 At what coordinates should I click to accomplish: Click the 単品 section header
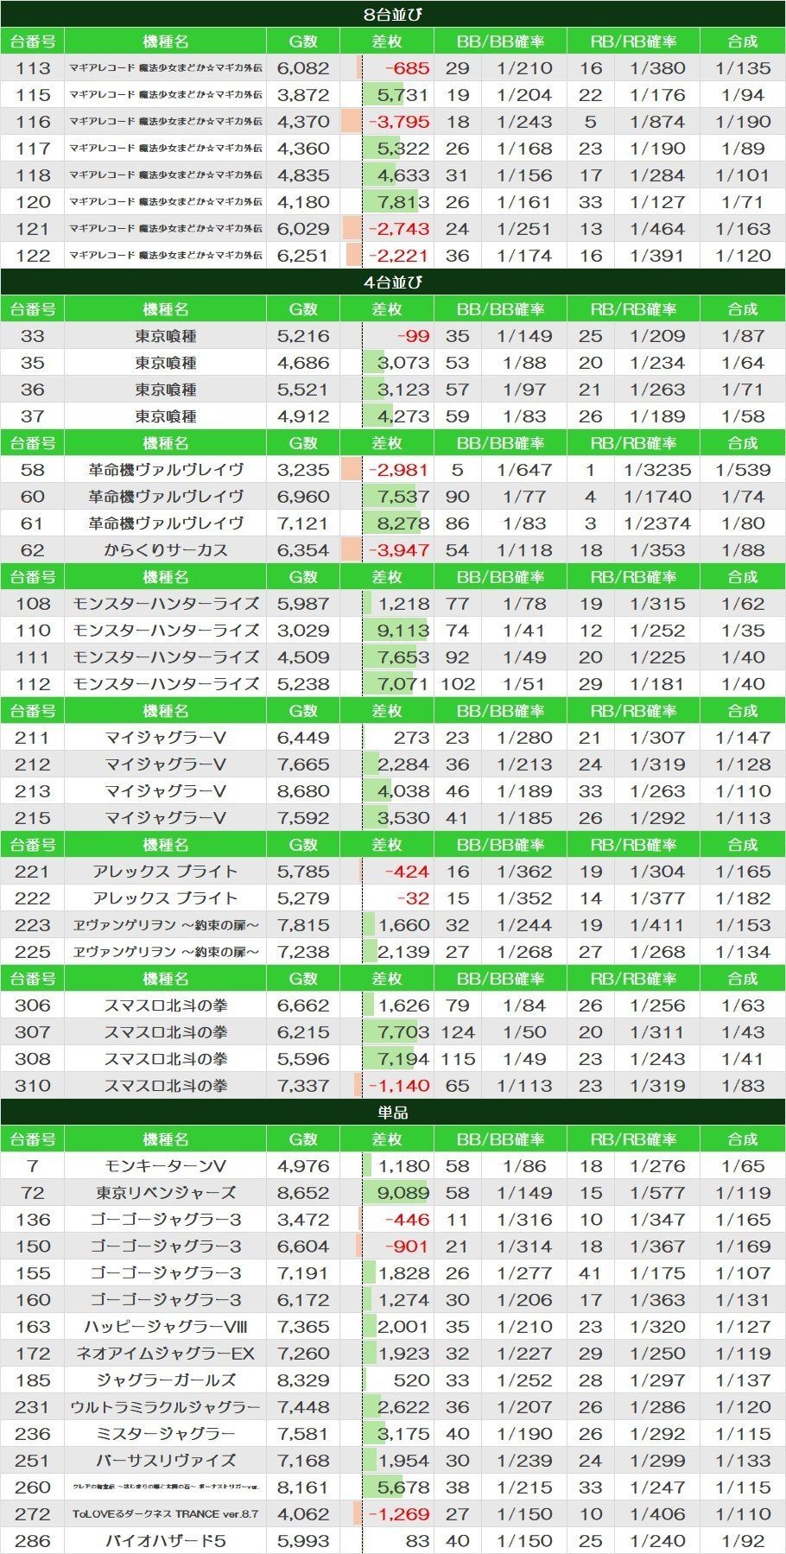[x=393, y=1113]
